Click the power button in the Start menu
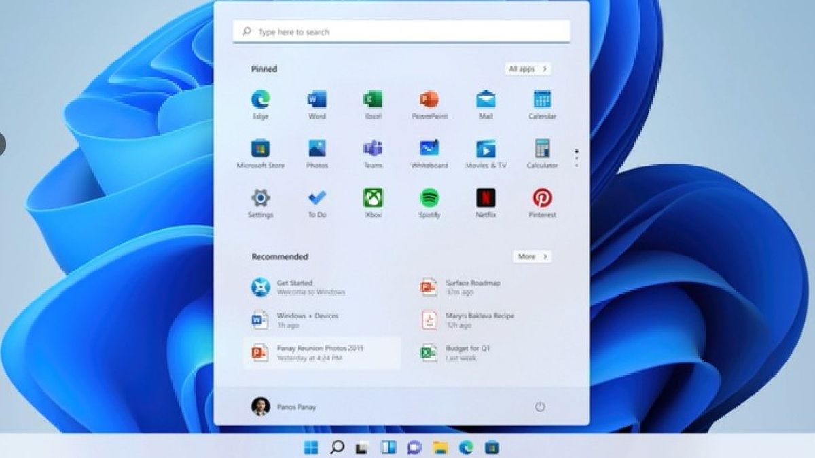The width and height of the screenshot is (815, 458). [x=540, y=406]
